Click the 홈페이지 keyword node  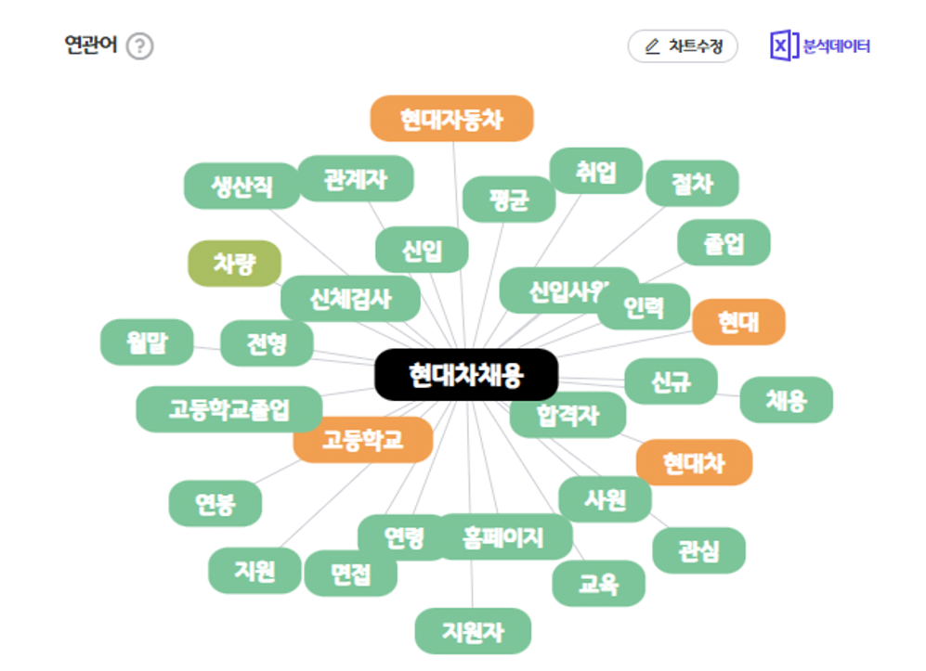tap(503, 537)
